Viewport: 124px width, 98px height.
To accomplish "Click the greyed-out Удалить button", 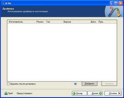I will [109, 84].
